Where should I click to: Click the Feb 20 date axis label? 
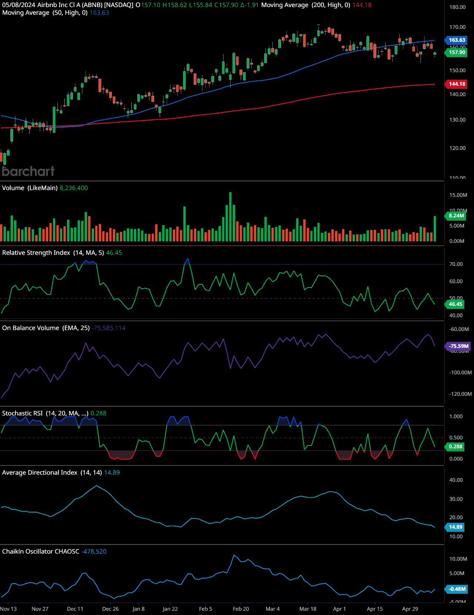click(241, 609)
